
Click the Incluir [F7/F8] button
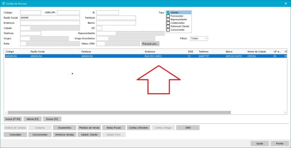click(x=13, y=119)
